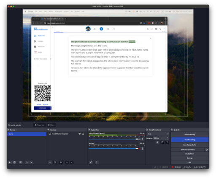
Task: Click UPGRADE button in NaturalReader
Action: tap(43, 108)
